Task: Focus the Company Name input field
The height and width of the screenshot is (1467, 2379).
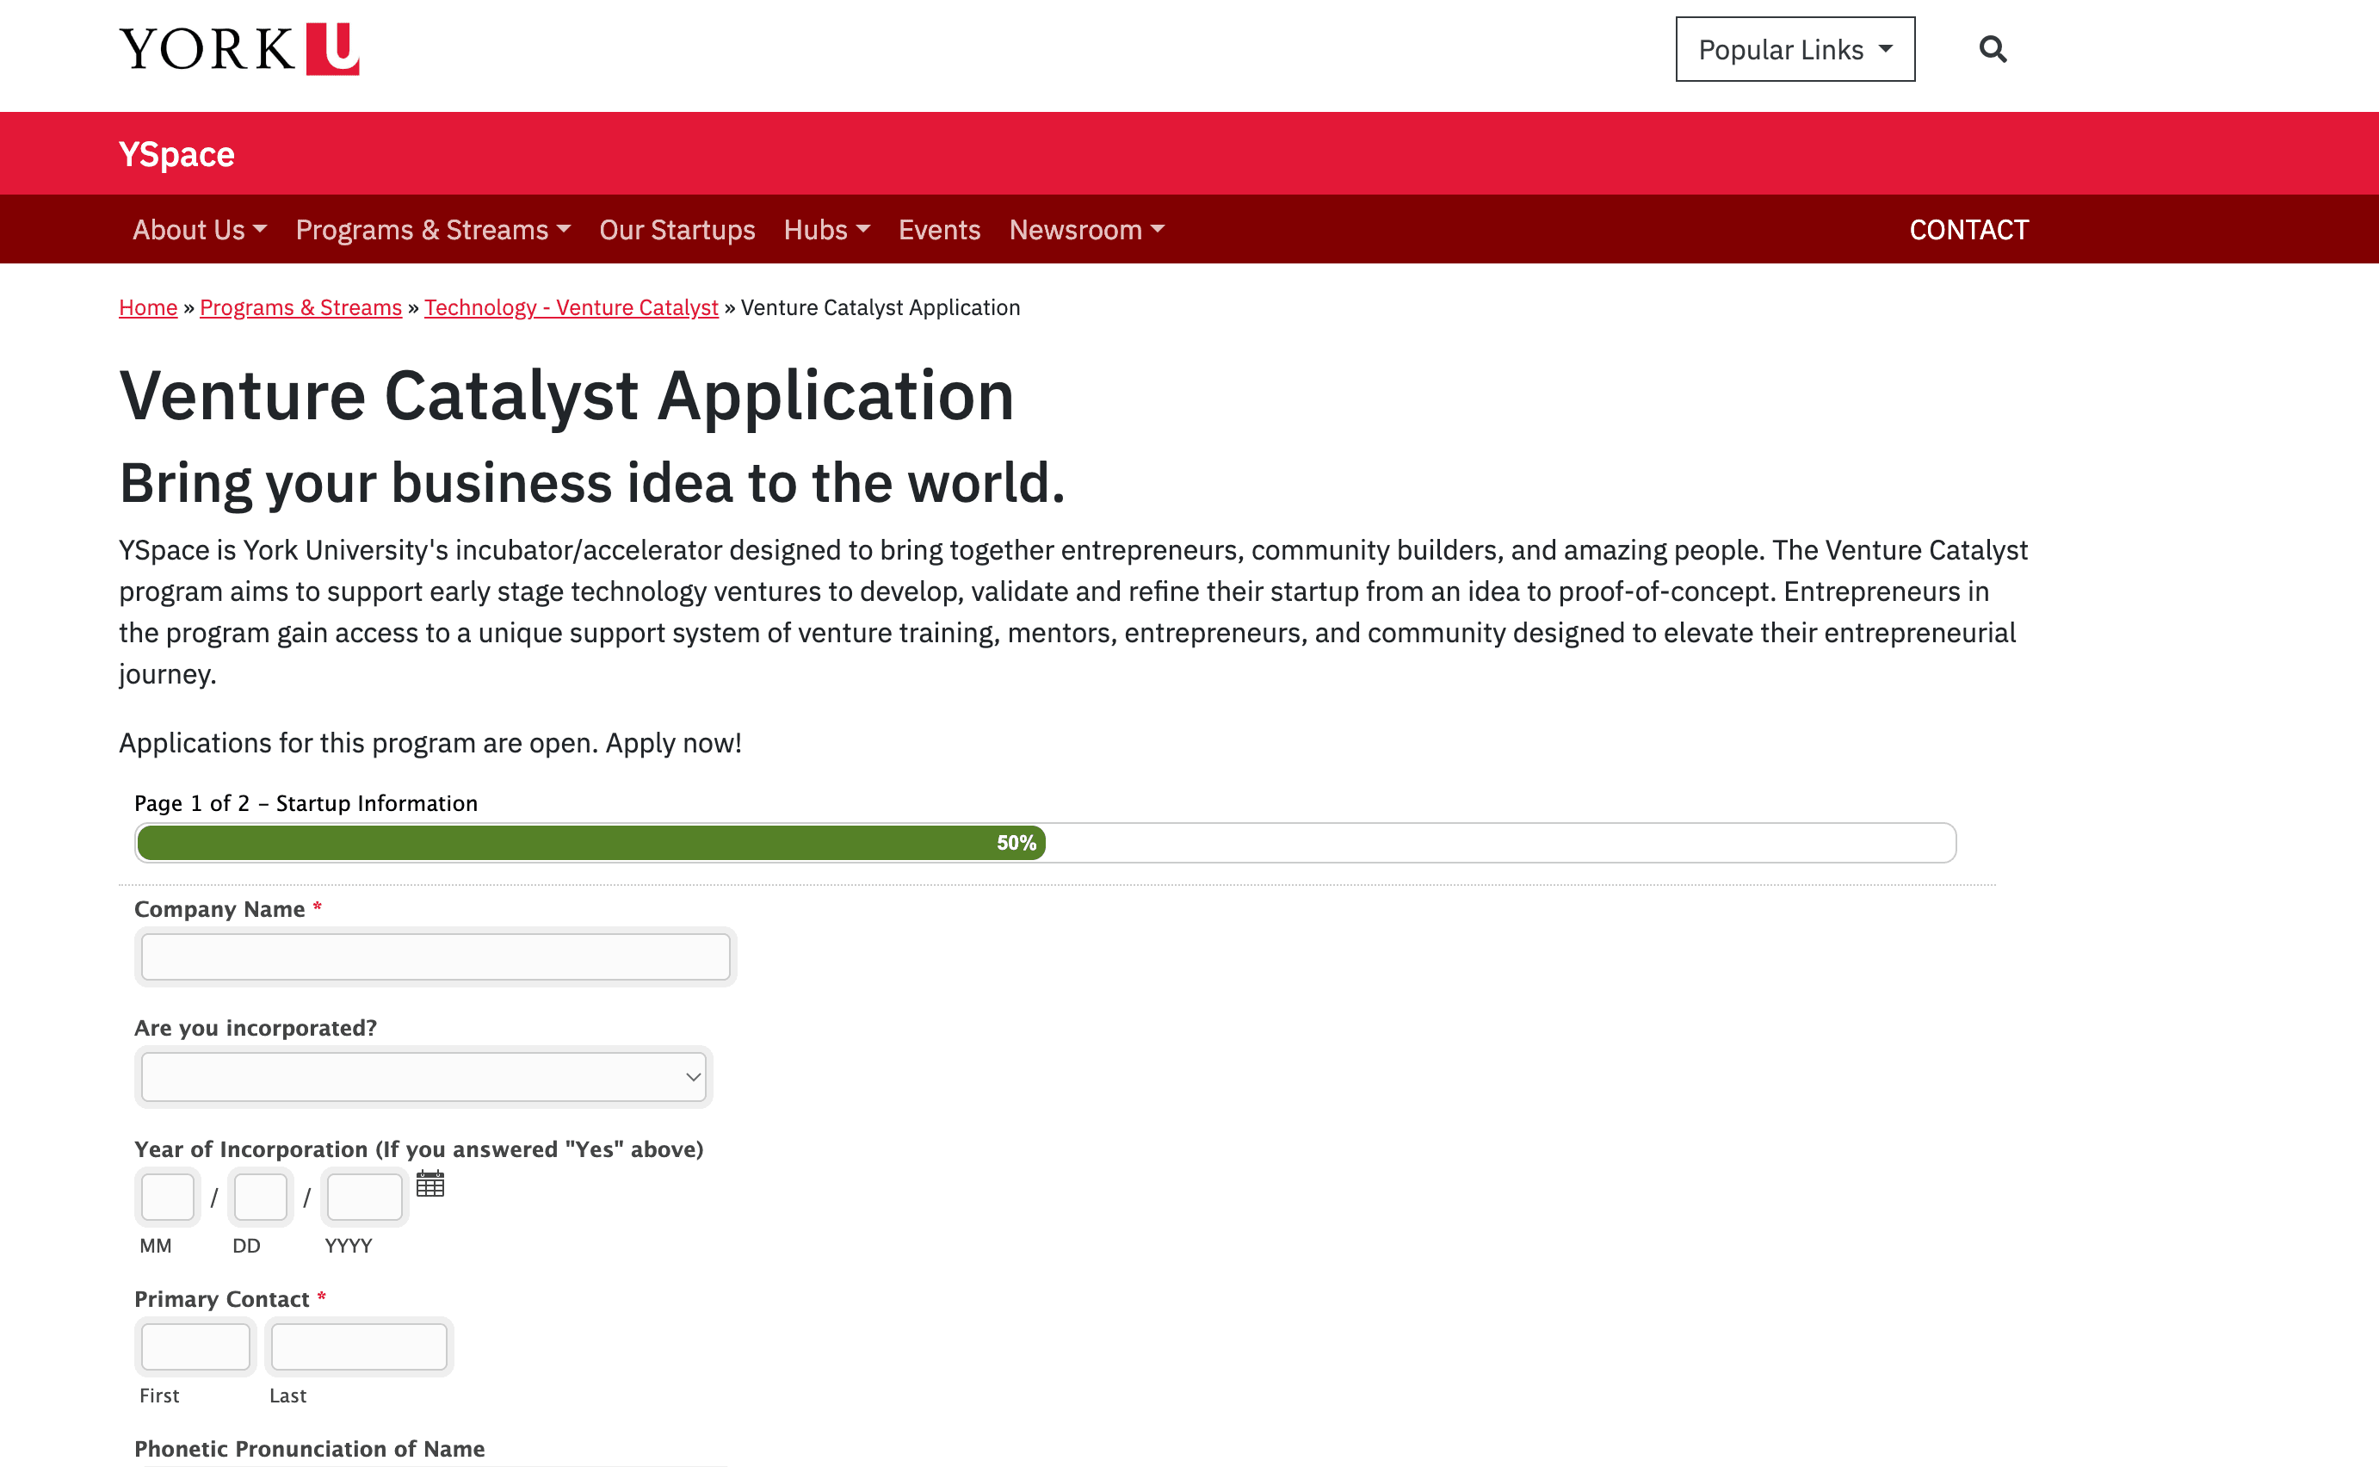Action: tap(436, 956)
